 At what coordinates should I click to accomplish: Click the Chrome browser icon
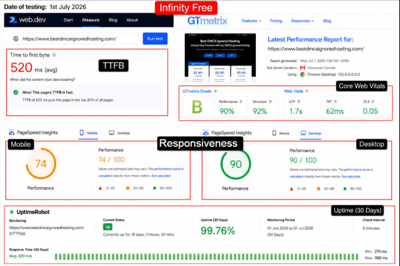pos(303,75)
